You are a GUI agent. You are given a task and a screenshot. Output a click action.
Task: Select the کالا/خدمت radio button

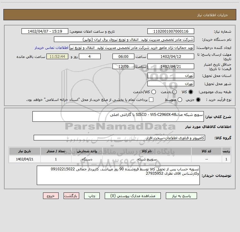tap(154, 92)
